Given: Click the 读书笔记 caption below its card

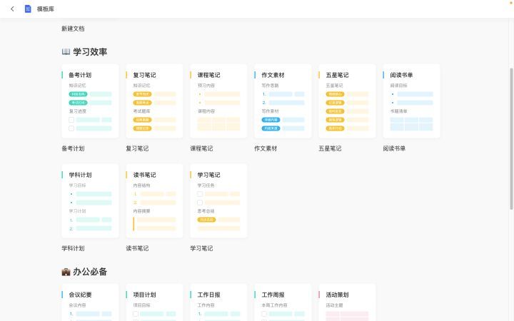Looking at the screenshot, I should click(x=137, y=248).
